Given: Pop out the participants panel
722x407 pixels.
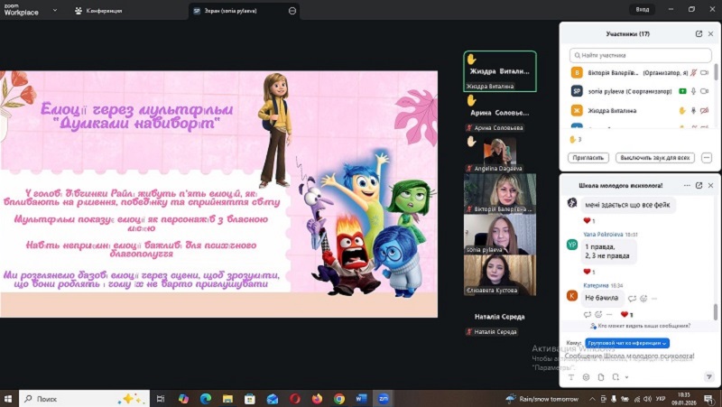Looking at the screenshot, I should coord(699,33).
